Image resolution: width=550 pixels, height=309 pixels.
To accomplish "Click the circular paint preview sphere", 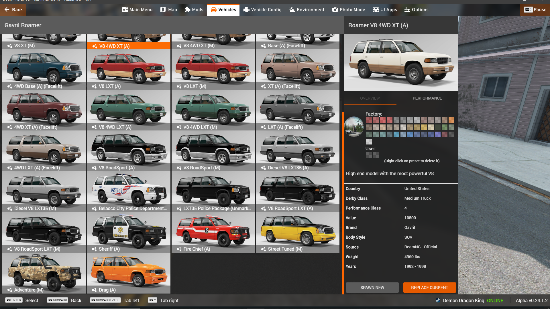I will [354, 126].
